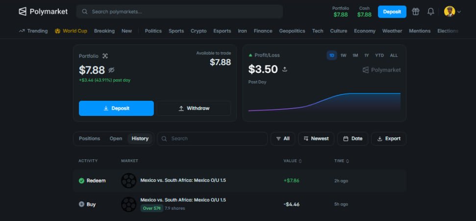Open the Mentions category

coord(420,31)
